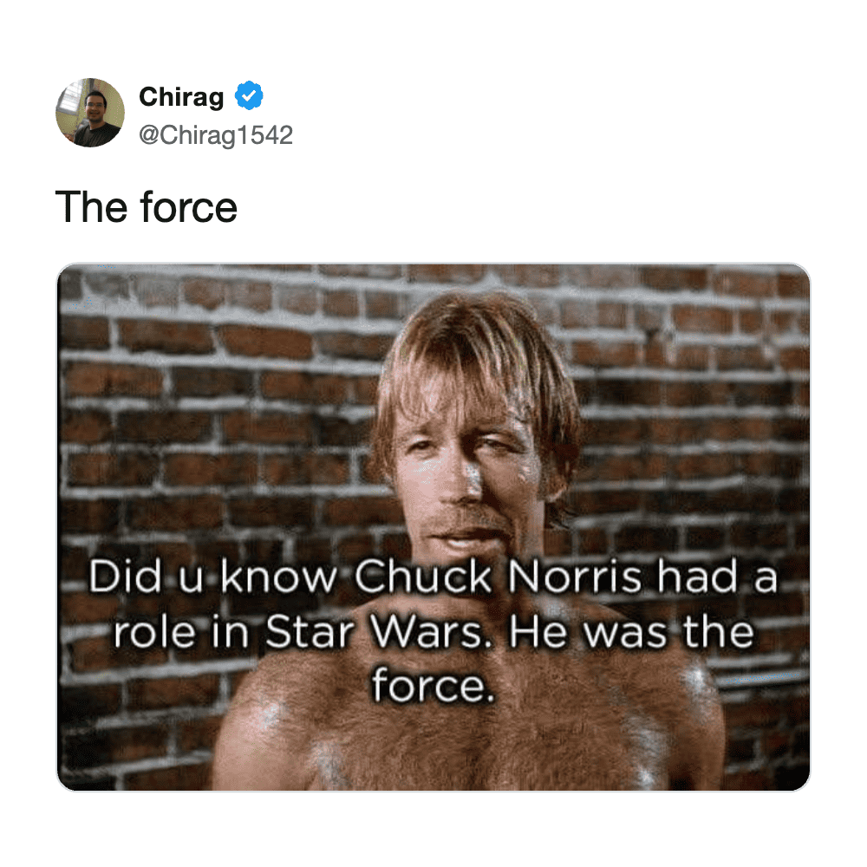Click the word "had" in meme caption
This screenshot has height=867, width=867.
[x=698, y=577]
